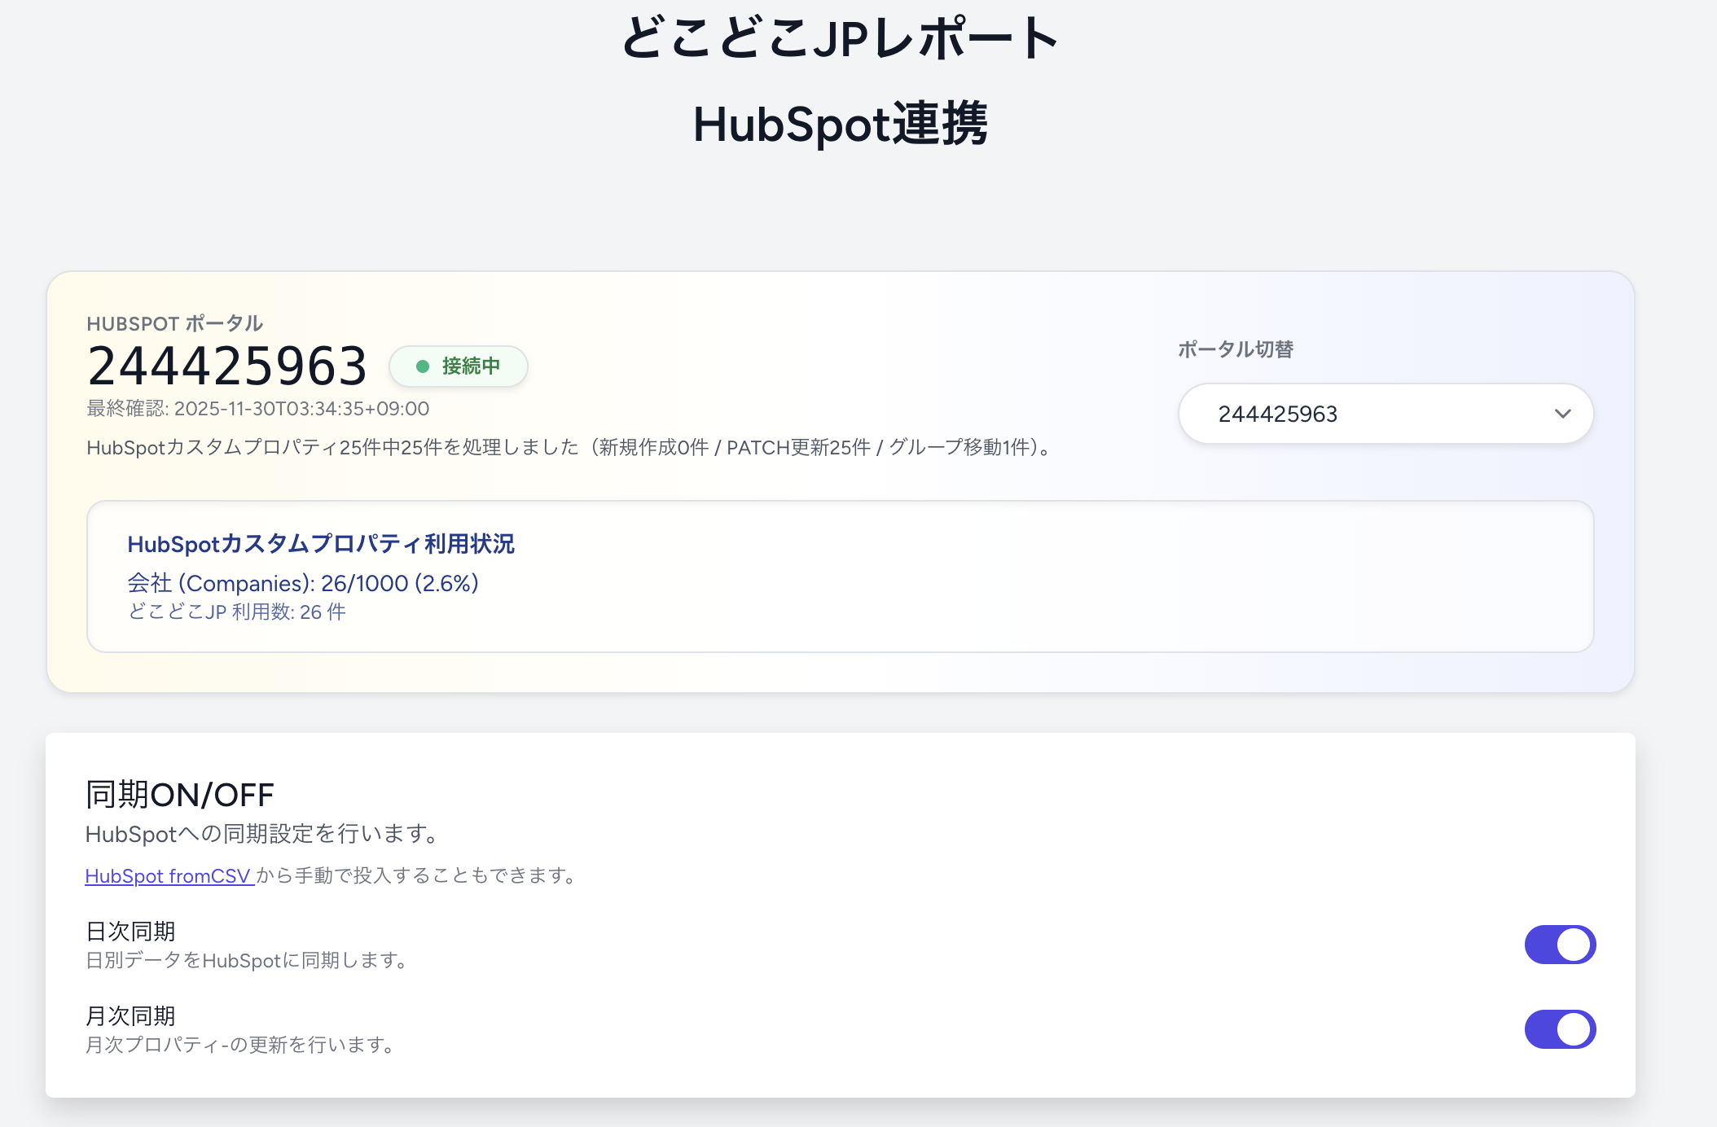This screenshot has width=1717, height=1127.
Task: Click the 日次同期 label text
Action: [x=130, y=931]
